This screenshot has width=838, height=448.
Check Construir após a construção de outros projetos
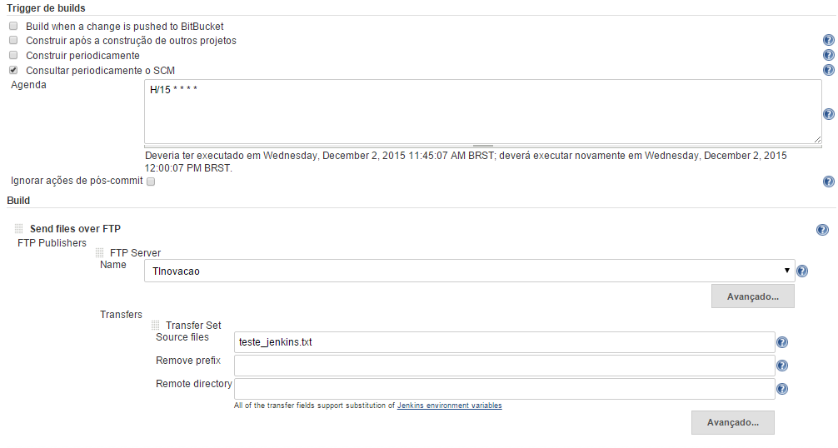(x=13, y=40)
